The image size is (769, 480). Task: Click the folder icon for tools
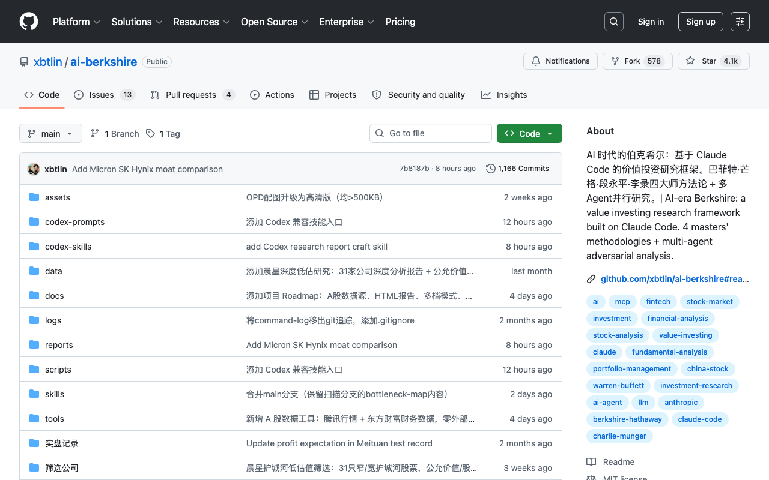point(34,419)
